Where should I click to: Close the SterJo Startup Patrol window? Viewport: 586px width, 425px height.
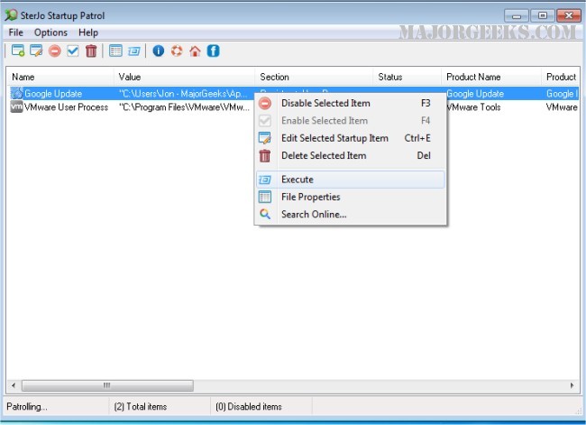pos(569,15)
